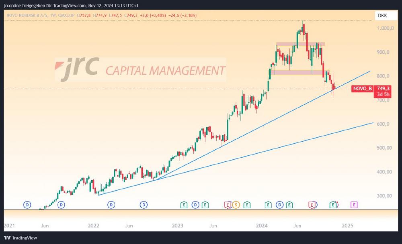Click the dividend marker in early 2024
Image resolution: width=402 pixels, height=244 pixels.
point(279,205)
